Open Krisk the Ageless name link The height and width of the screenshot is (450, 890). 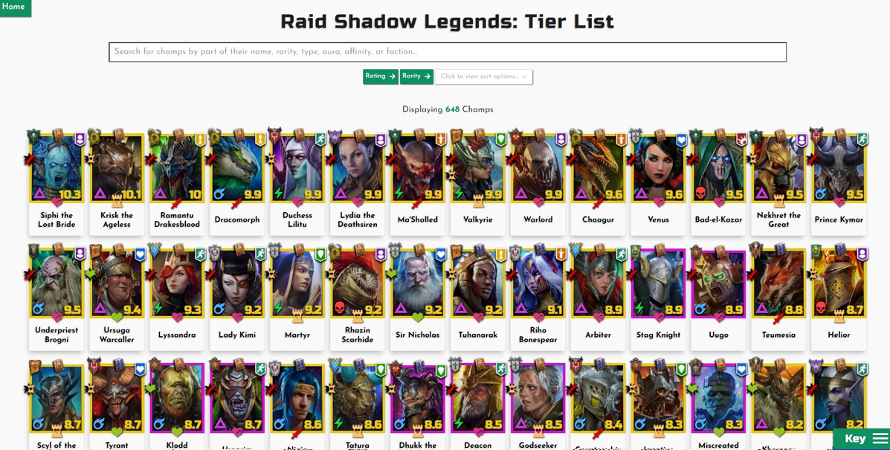(x=117, y=219)
